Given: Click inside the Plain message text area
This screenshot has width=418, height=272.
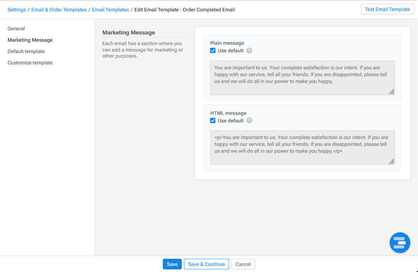Looking at the screenshot, I should 302,78.
